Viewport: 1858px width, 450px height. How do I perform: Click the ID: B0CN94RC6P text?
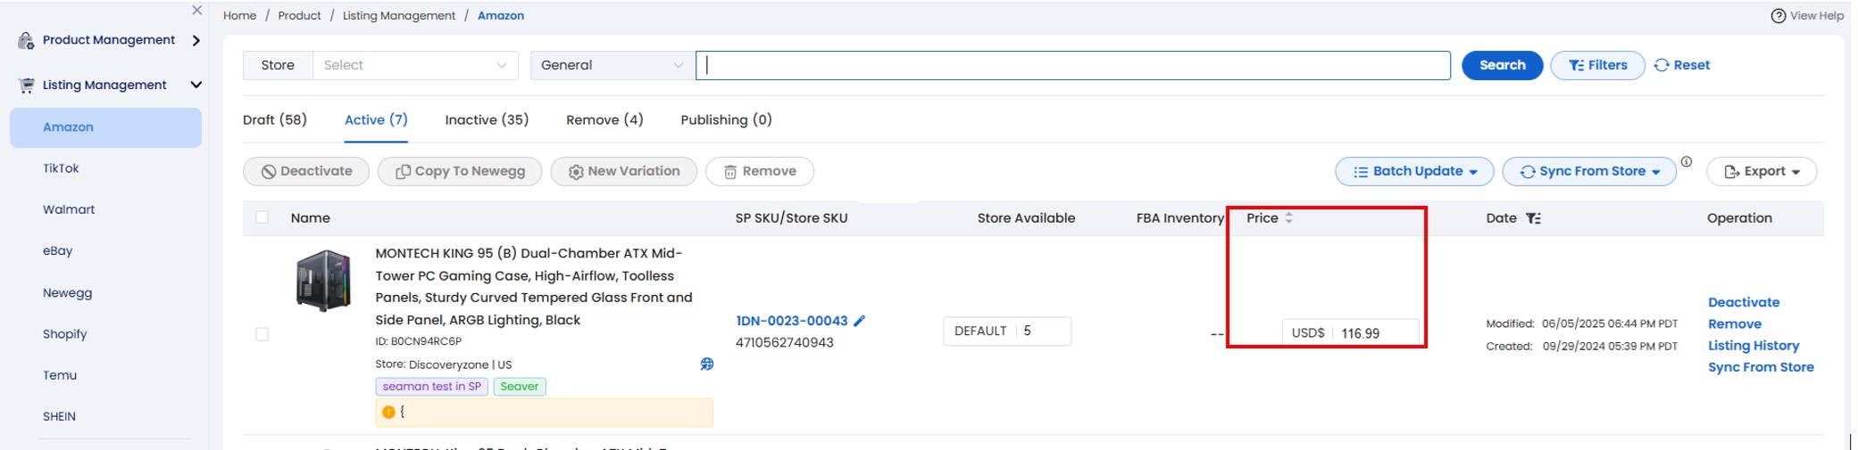pyautogui.click(x=418, y=341)
